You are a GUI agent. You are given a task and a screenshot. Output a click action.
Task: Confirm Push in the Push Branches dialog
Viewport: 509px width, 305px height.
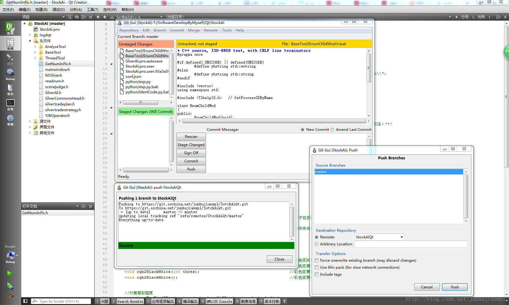pos(455,287)
